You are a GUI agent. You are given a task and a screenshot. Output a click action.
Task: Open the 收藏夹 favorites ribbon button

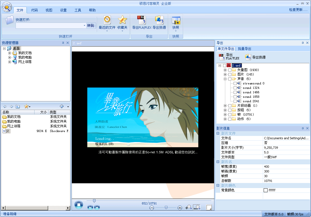click(x=123, y=23)
